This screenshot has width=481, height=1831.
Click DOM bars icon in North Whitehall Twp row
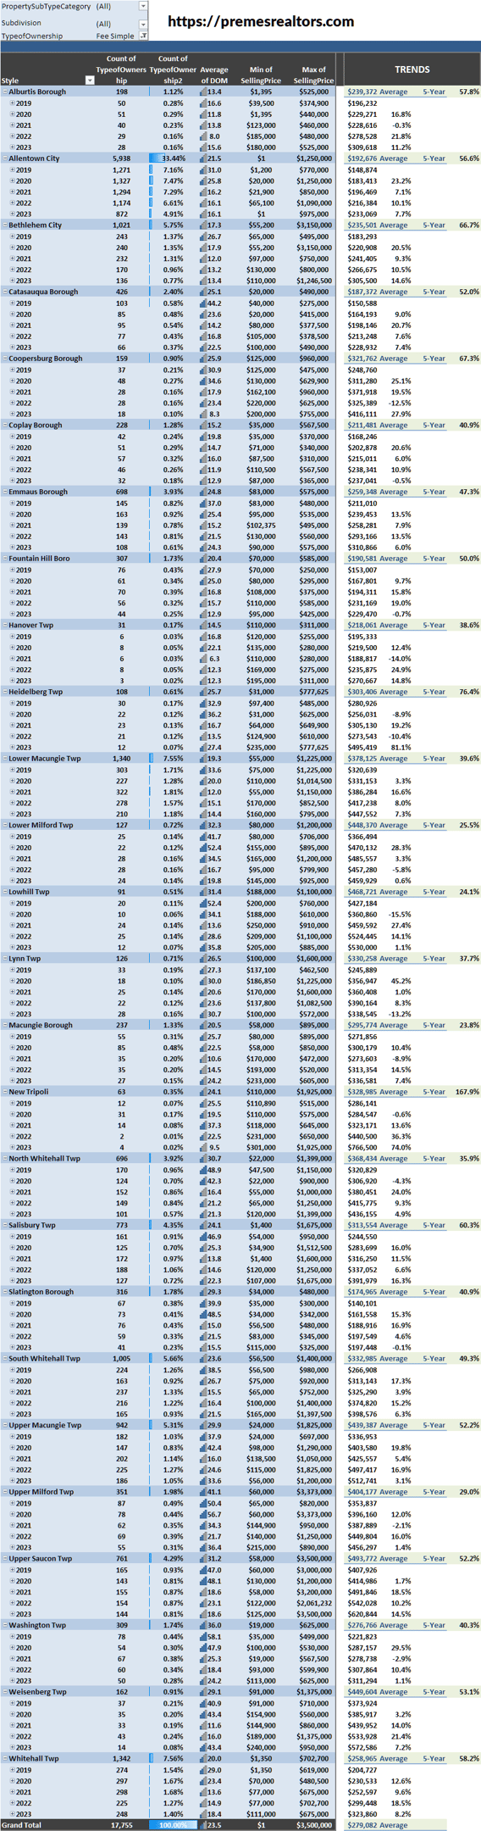[203, 1159]
